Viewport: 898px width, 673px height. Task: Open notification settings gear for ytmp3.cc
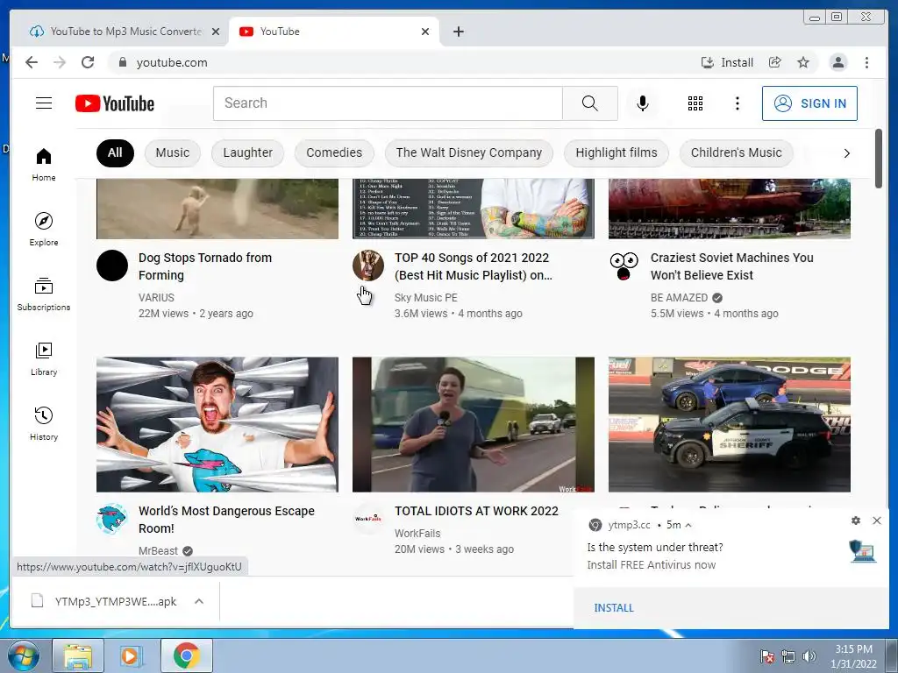[856, 521]
